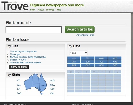This screenshot has width=133, height=105.
Task: Select the MAR month button
Action: [101, 58]
